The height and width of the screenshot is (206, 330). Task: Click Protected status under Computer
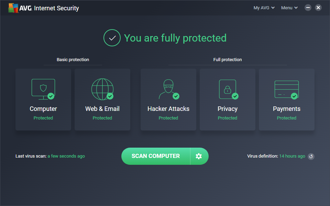43,118
